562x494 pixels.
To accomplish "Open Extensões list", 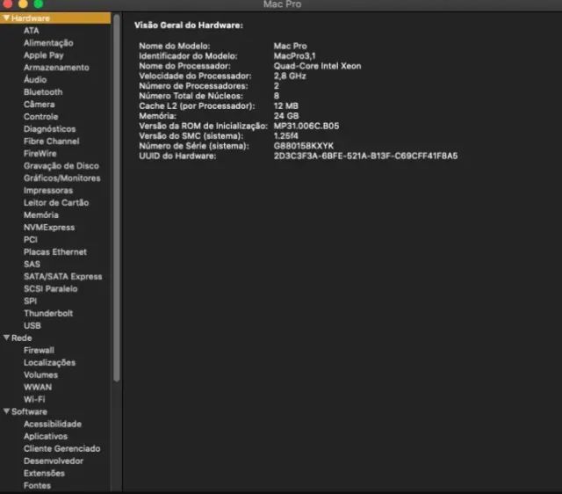I will (44, 473).
